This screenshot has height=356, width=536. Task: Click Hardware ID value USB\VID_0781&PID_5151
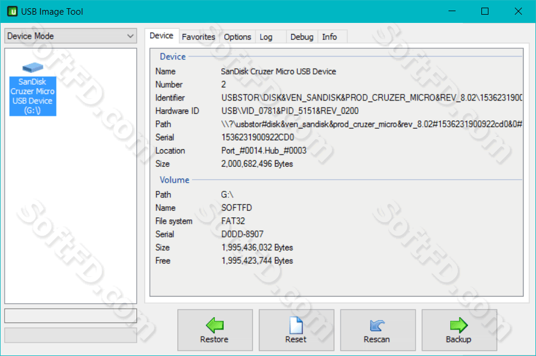point(290,111)
